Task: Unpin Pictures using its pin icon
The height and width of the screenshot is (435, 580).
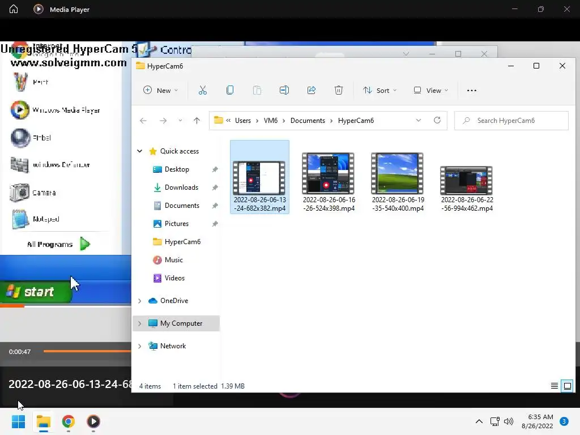Action: [215, 224]
